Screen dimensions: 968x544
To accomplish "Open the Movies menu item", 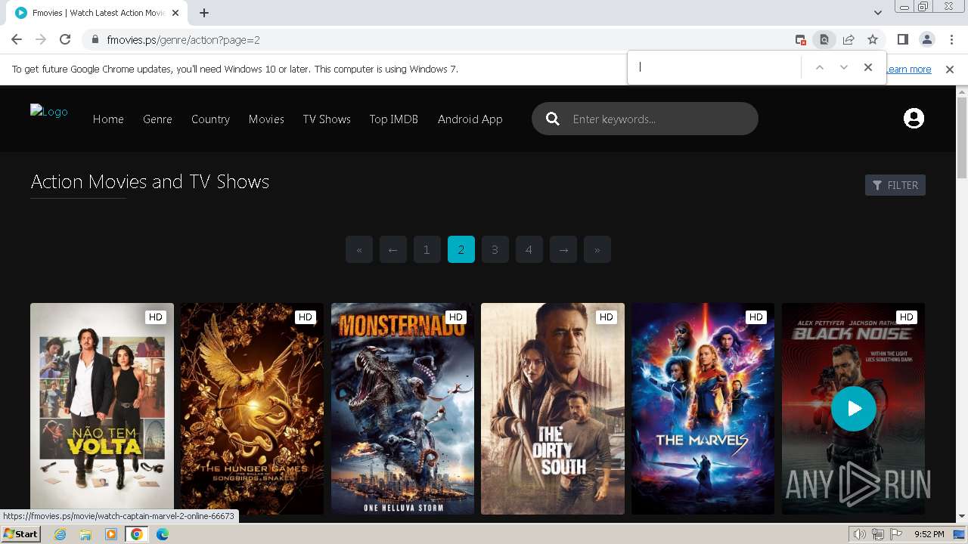I will (x=266, y=119).
